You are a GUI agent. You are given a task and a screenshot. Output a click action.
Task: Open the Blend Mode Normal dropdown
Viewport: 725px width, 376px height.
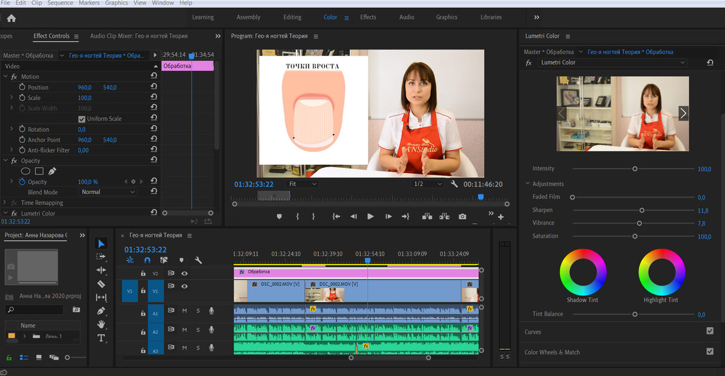click(108, 192)
